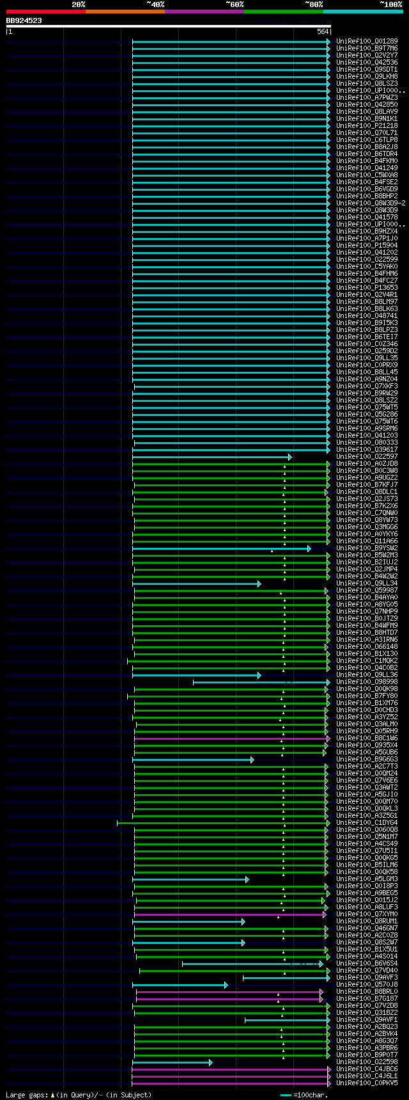This screenshot has width=409, height=1100.
Task: Click hit UniRef100_B8BRL0
Action: point(367,992)
